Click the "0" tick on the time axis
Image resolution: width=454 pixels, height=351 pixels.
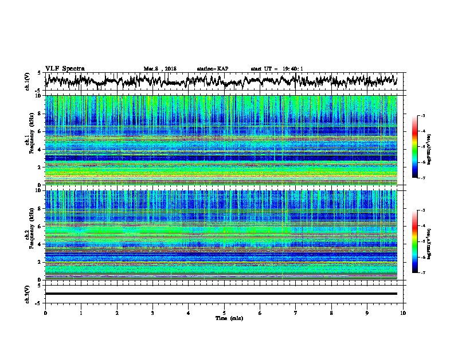[45, 313]
